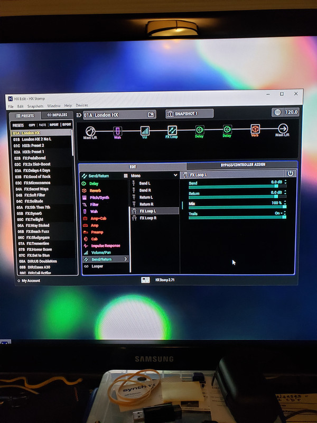Click the Copy preset button
This screenshot has height=423, width=317.
pyautogui.click(x=32, y=125)
